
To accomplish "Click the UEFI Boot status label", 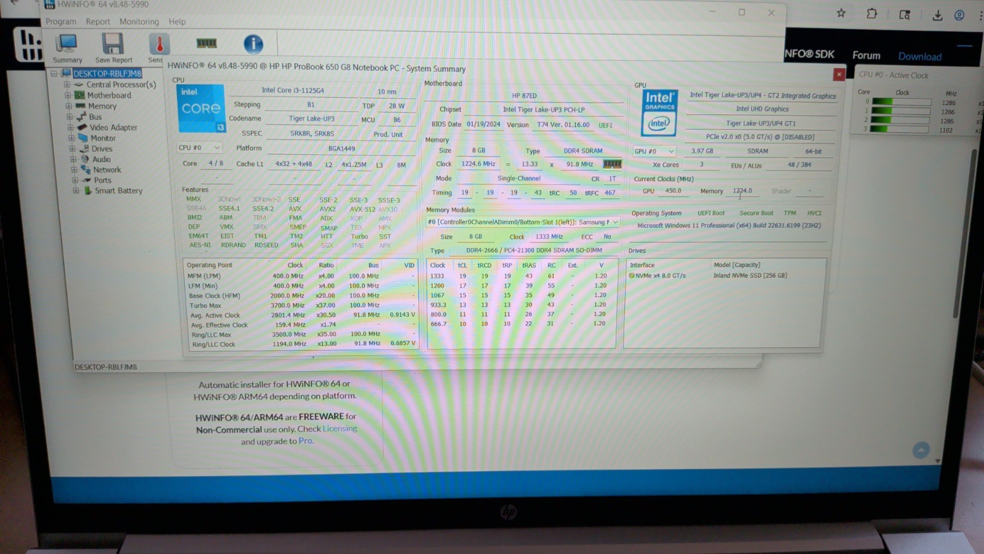I will click(x=711, y=213).
